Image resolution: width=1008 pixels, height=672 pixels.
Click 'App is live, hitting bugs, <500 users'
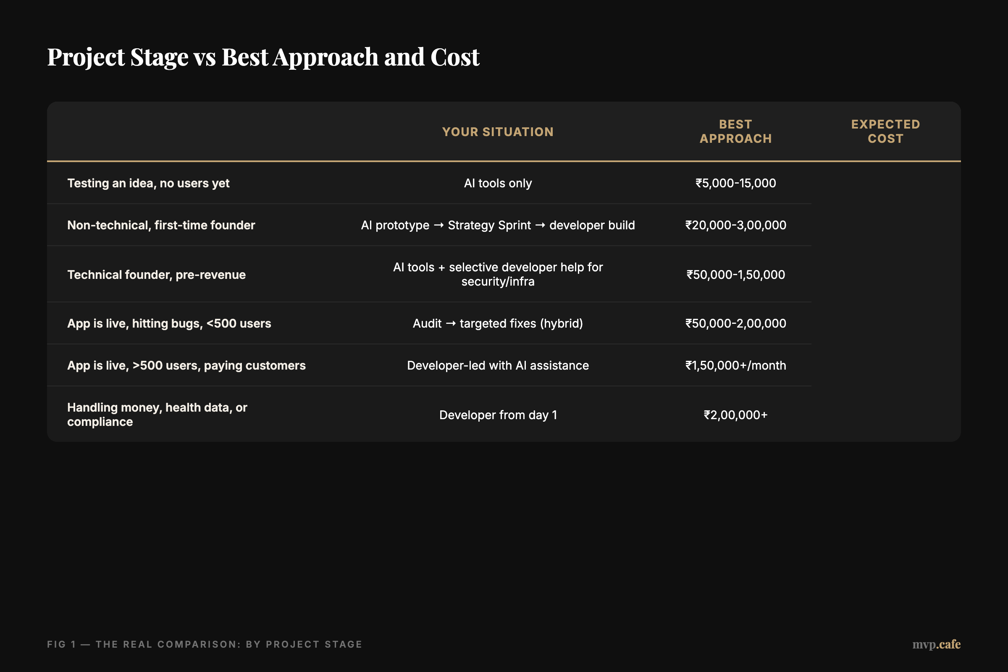(169, 323)
